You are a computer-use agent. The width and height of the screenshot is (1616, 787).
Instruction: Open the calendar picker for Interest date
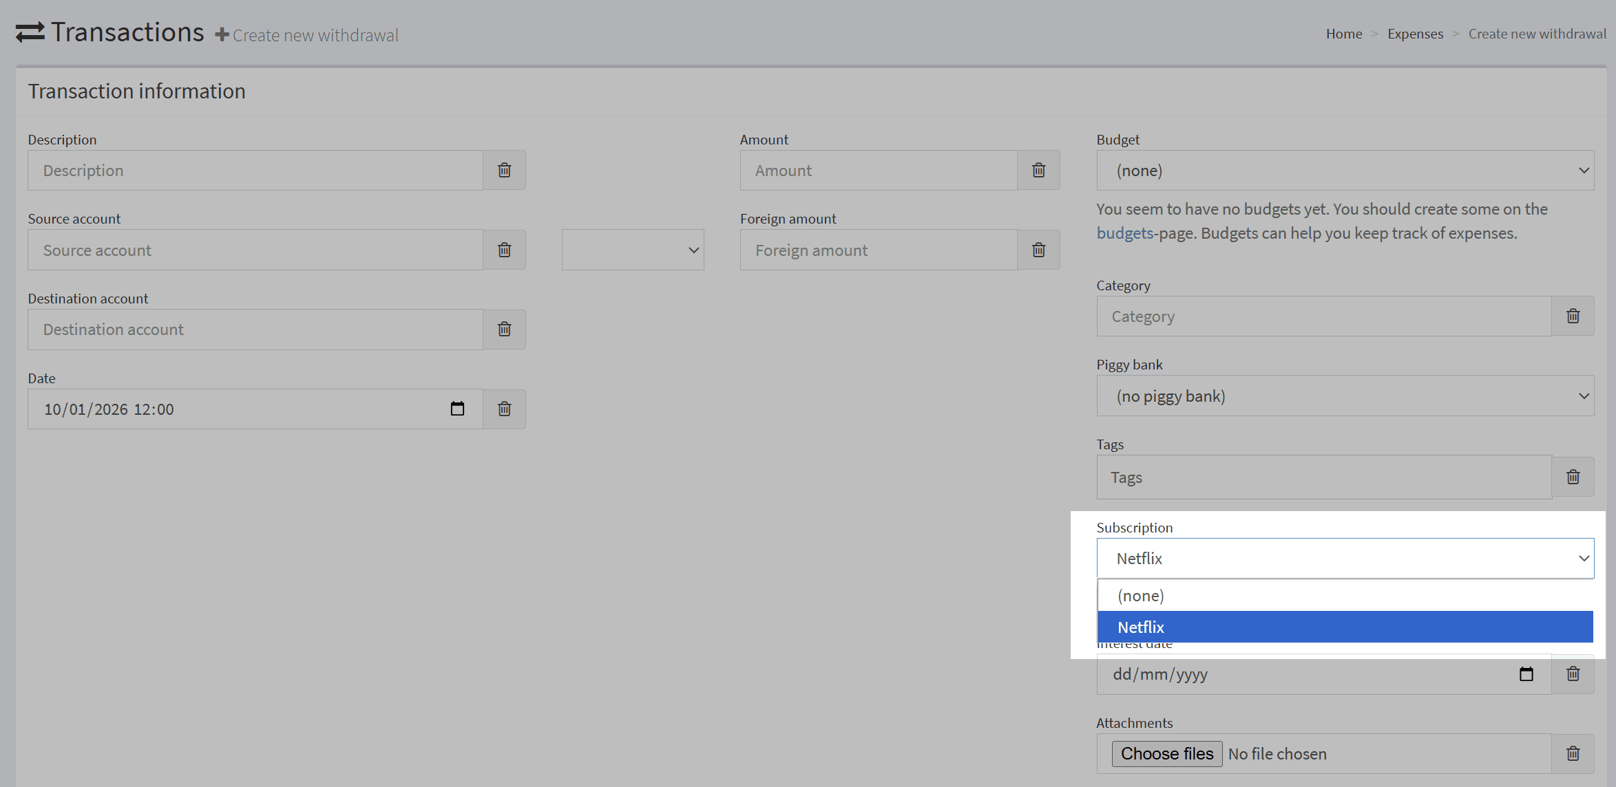pyautogui.click(x=1526, y=673)
